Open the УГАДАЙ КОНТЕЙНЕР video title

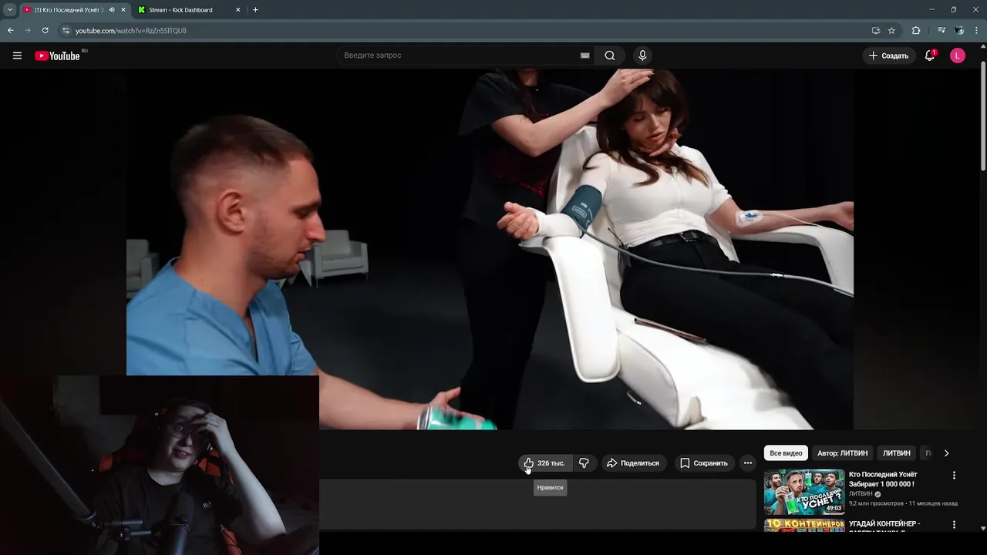884,526
